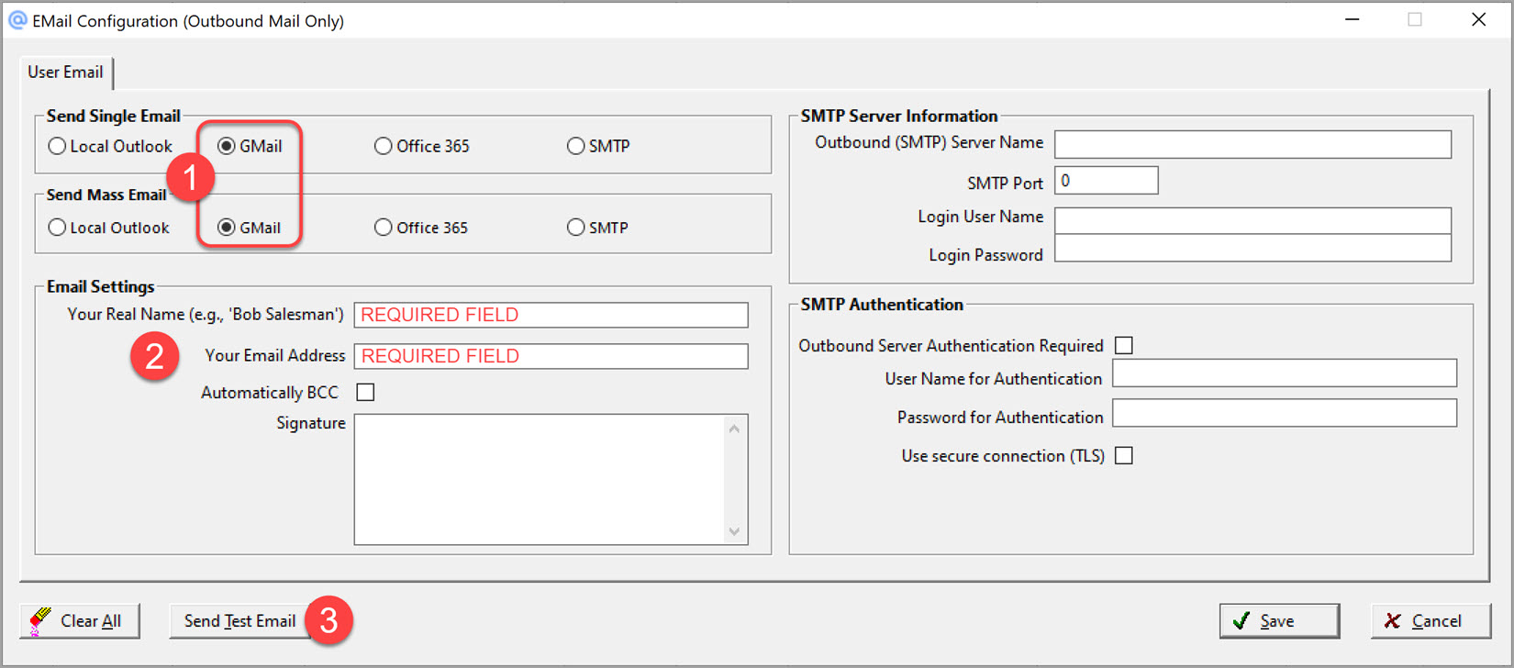The width and height of the screenshot is (1514, 668).
Task: Select SMTP for Send Single Email
Action: [575, 146]
